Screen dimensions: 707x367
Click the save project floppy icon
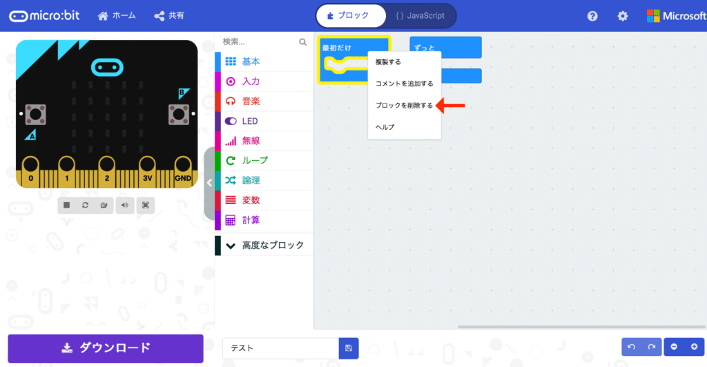349,348
